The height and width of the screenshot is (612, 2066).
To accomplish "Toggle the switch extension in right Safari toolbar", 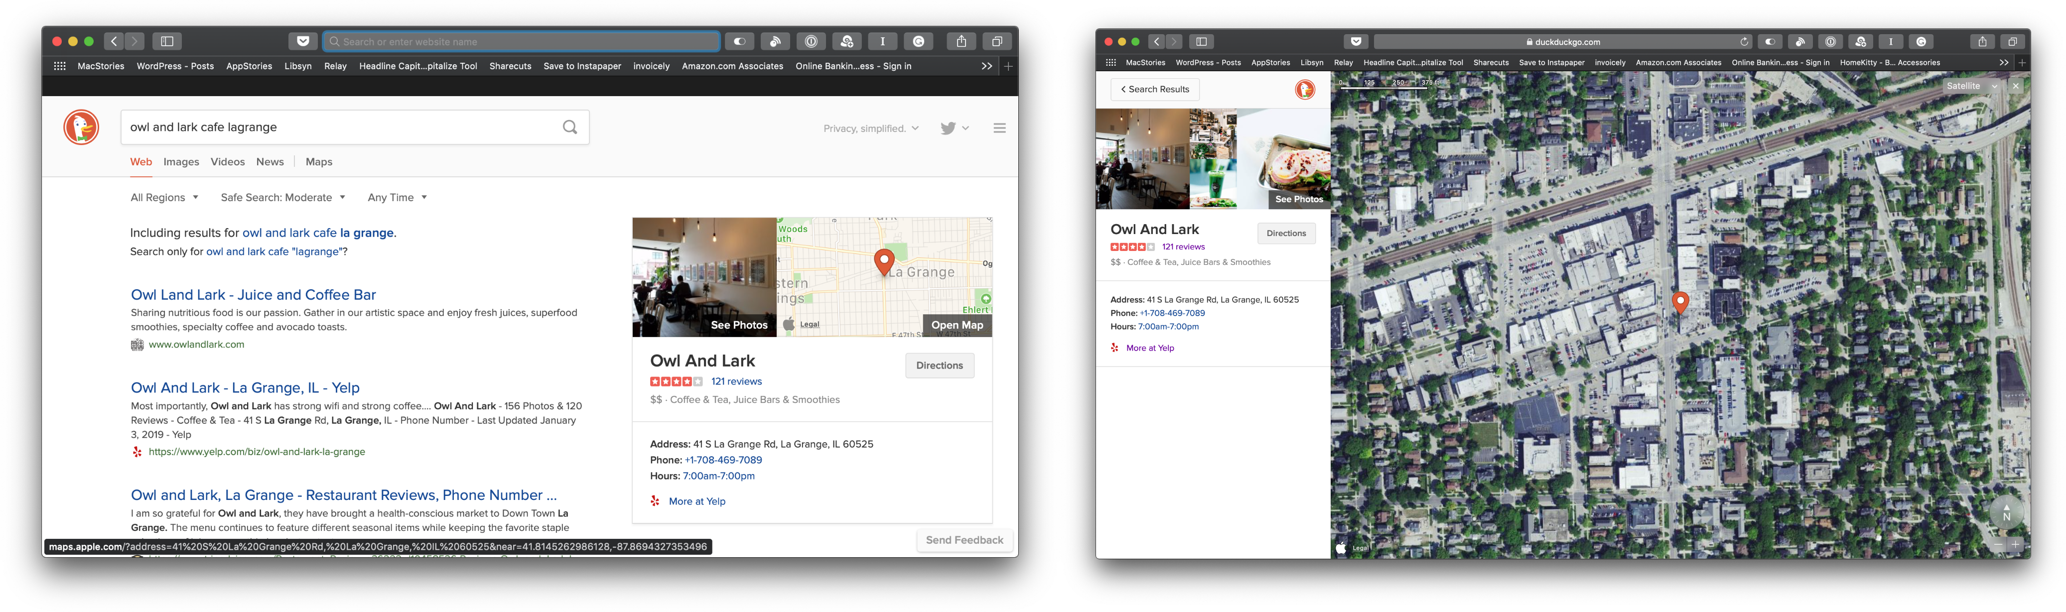I will point(1769,42).
